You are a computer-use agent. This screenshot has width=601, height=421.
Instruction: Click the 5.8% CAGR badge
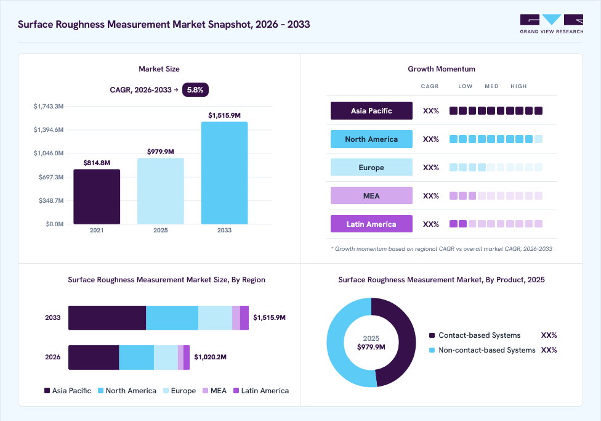click(195, 90)
